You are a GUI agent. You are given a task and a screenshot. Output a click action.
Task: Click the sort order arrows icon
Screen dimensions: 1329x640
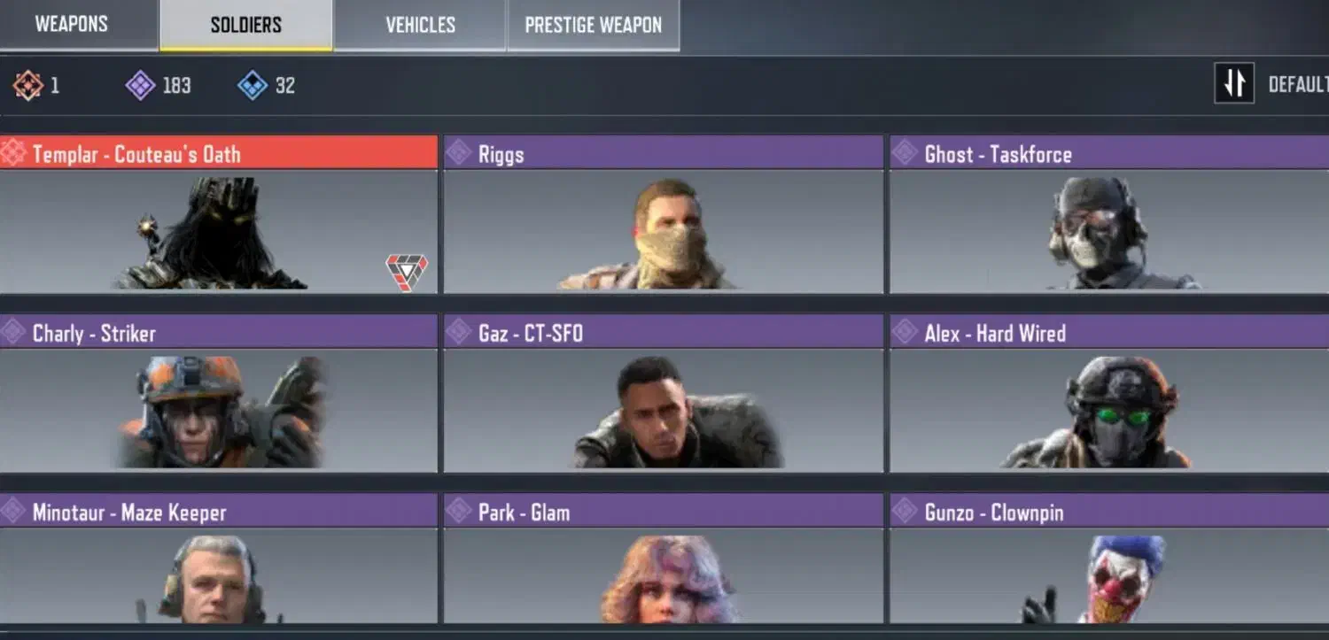point(1234,83)
